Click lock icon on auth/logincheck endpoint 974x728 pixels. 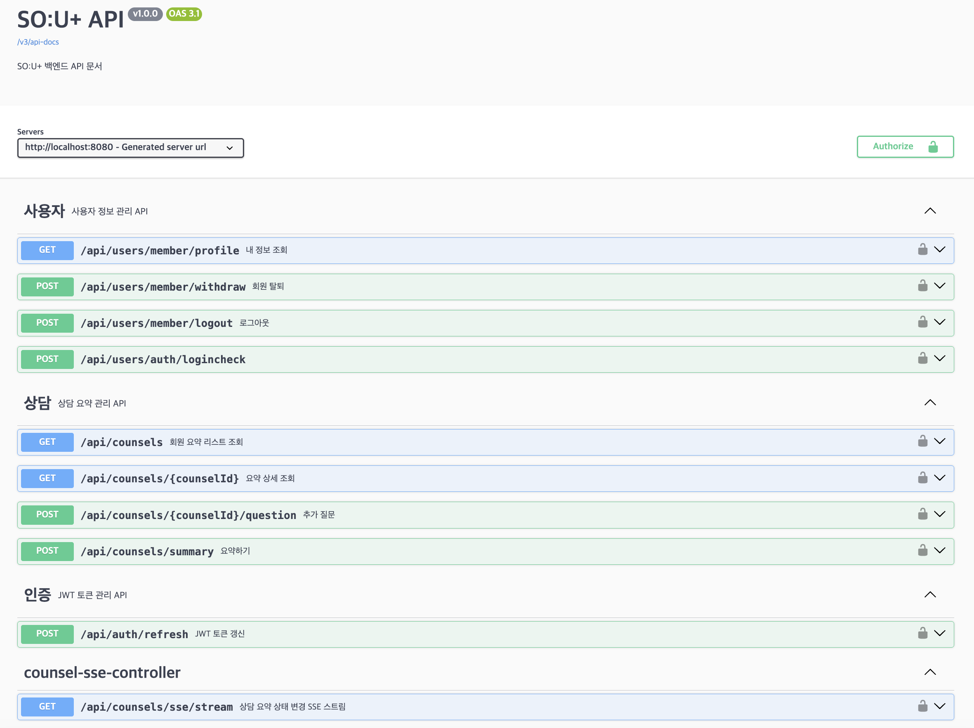click(922, 359)
